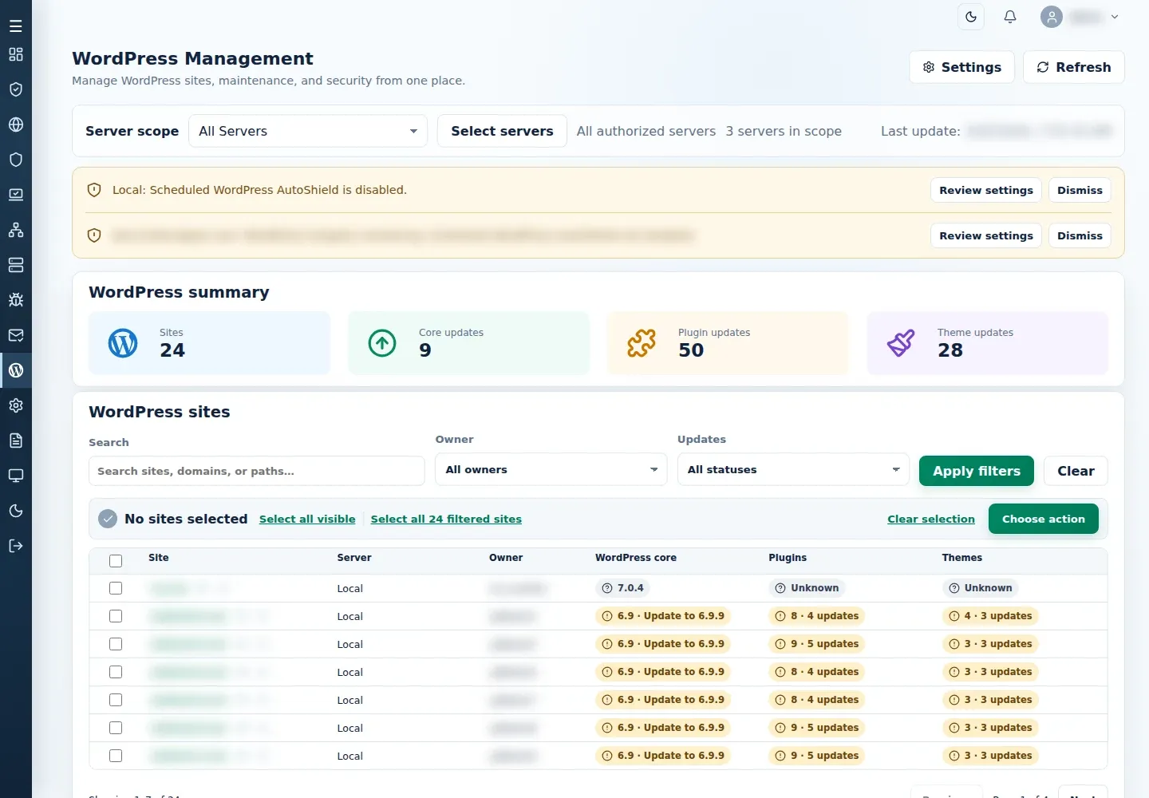Focus the Search sites input field
Screen dimensions: 1149x798
(x=257, y=471)
